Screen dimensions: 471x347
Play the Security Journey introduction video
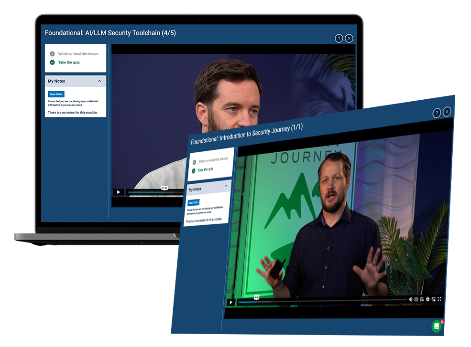coord(230,302)
